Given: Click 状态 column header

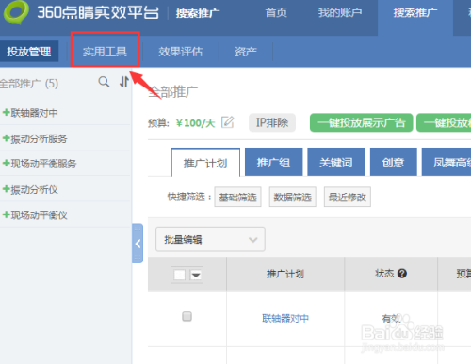Looking at the screenshot, I should tap(384, 274).
